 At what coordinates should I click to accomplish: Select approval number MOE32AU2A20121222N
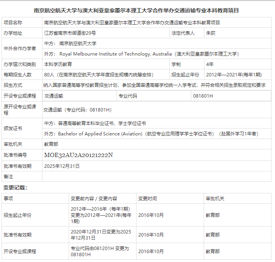click(78, 155)
